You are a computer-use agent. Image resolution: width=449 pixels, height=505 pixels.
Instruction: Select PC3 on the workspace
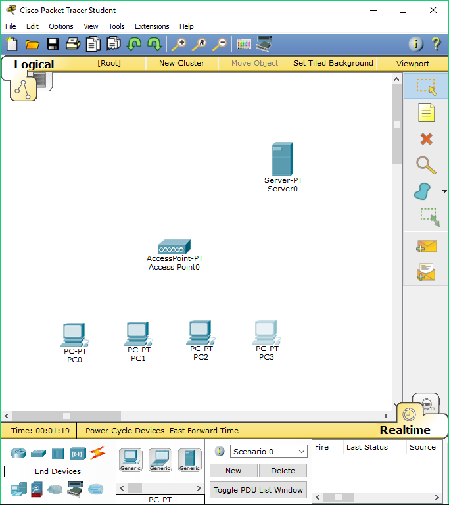click(x=266, y=333)
